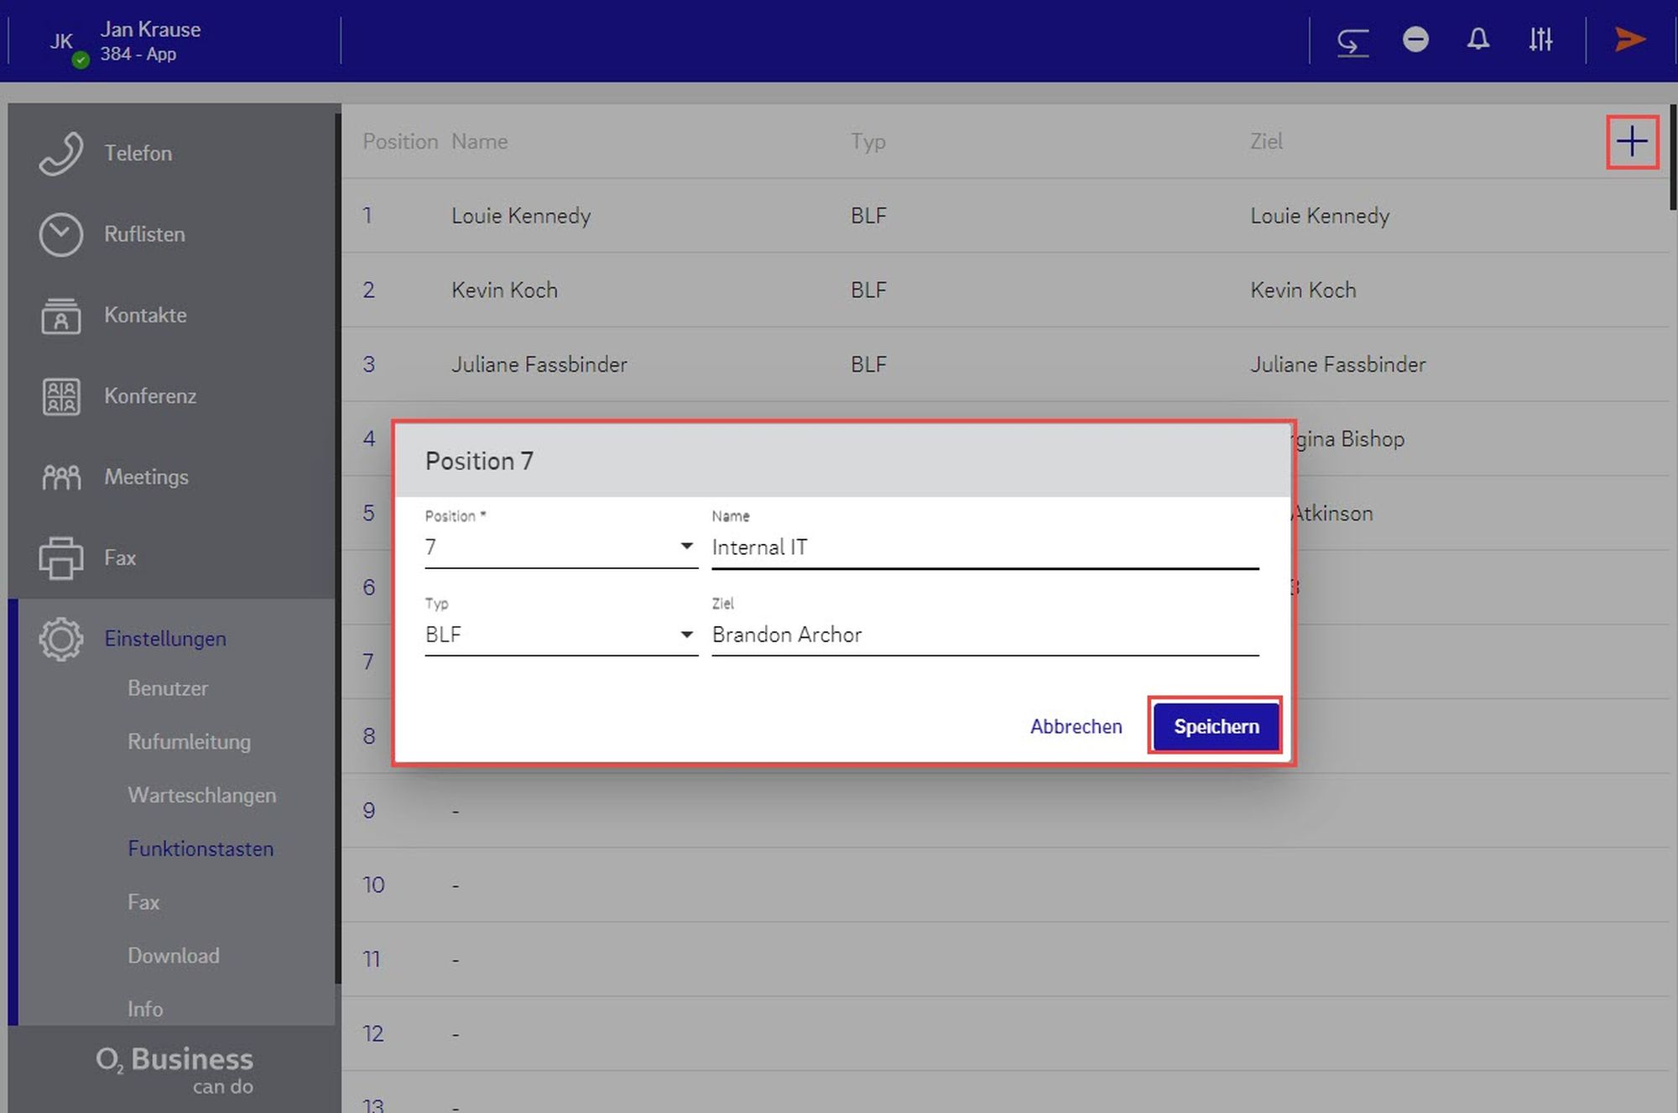The image size is (1678, 1113).
Task: Click the Abbrechen link
Action: pos(1076,727)
